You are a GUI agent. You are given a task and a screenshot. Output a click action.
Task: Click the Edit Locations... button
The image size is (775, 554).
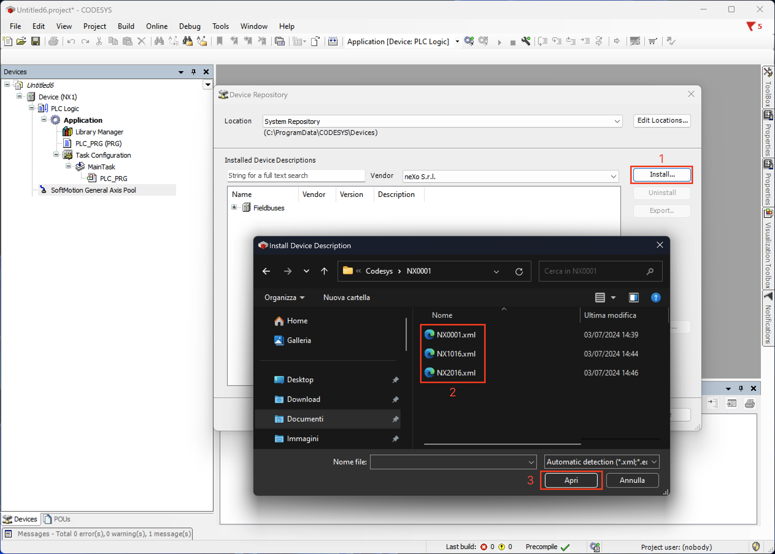click(662, 121)
